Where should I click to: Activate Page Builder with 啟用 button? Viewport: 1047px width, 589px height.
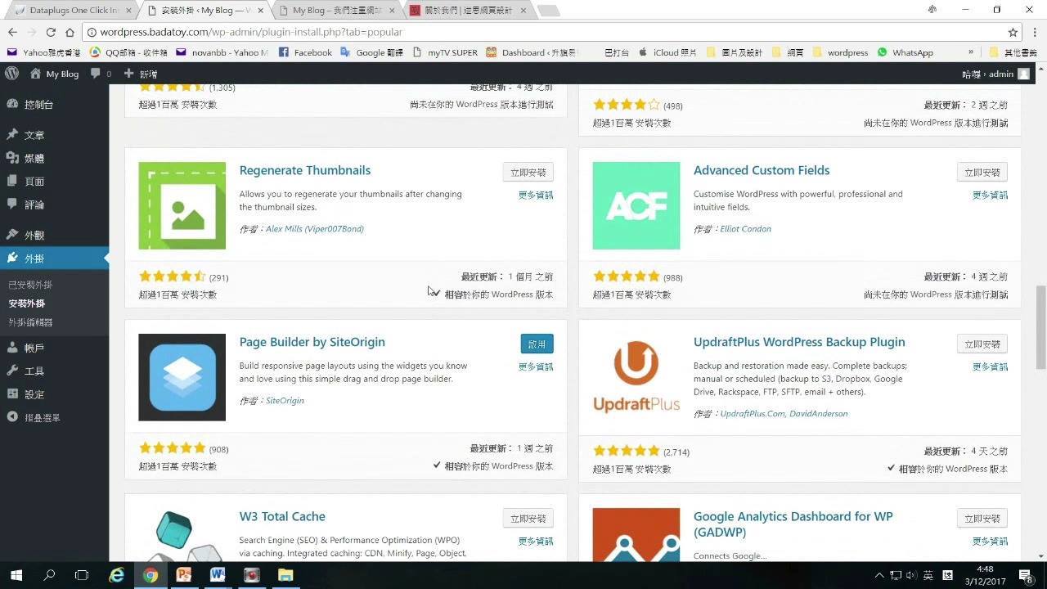pos(537,344)
